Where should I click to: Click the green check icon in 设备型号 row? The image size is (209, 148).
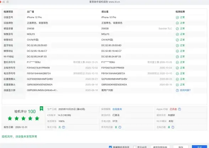click(177, 17)
